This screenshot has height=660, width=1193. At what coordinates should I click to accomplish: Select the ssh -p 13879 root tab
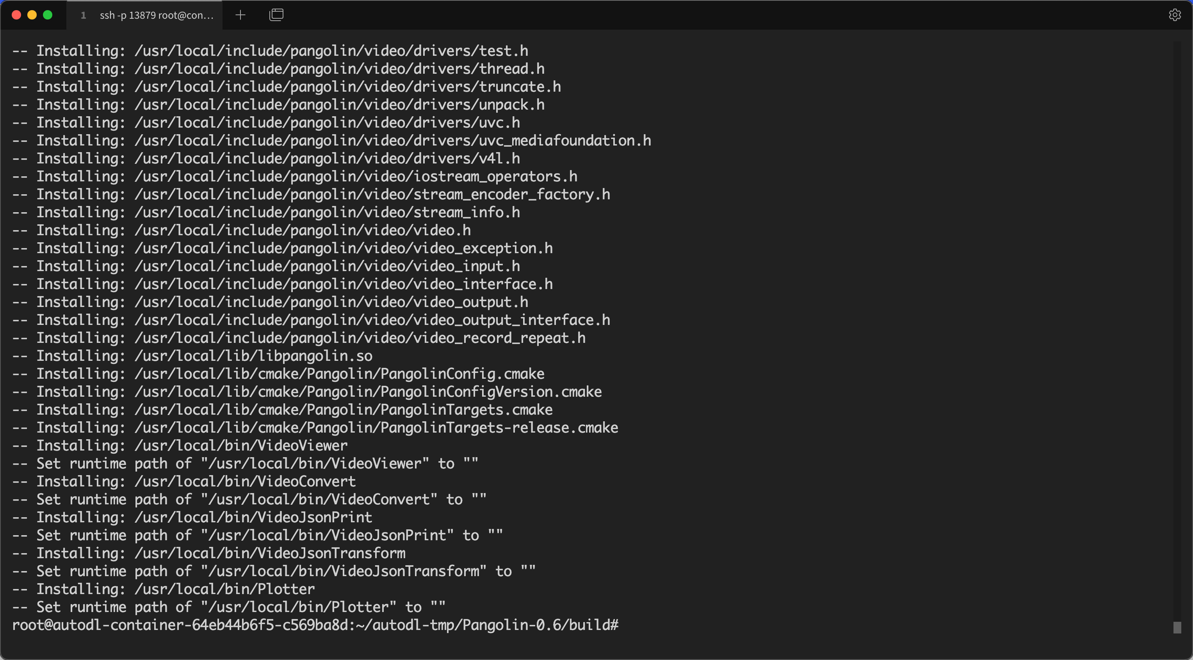pyautogui.click(x=144, y=15)
